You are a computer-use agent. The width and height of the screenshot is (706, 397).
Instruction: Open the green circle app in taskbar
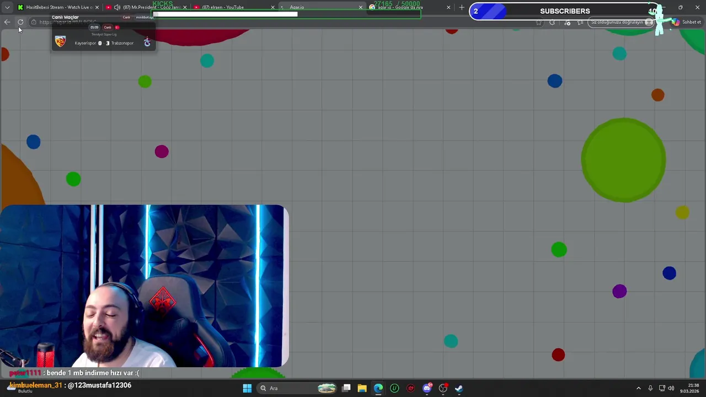click(x=394, y=388)
